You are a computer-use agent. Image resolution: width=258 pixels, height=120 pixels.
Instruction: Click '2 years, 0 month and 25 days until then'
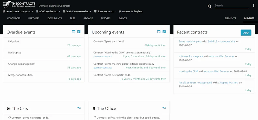click(x=144, y=79)
